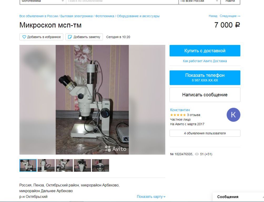Click Написать сообщение button

click(x=205, y=95)
